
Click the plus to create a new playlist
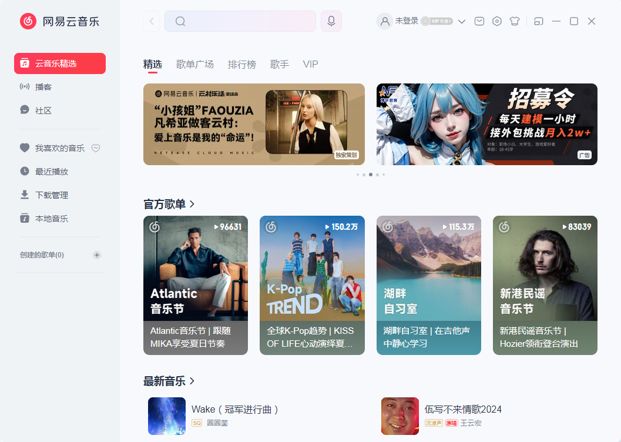click(x=96, y=255)
